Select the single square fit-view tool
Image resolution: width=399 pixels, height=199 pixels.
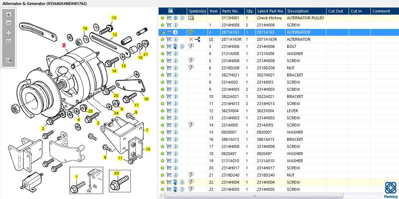[x=9, y=41]
